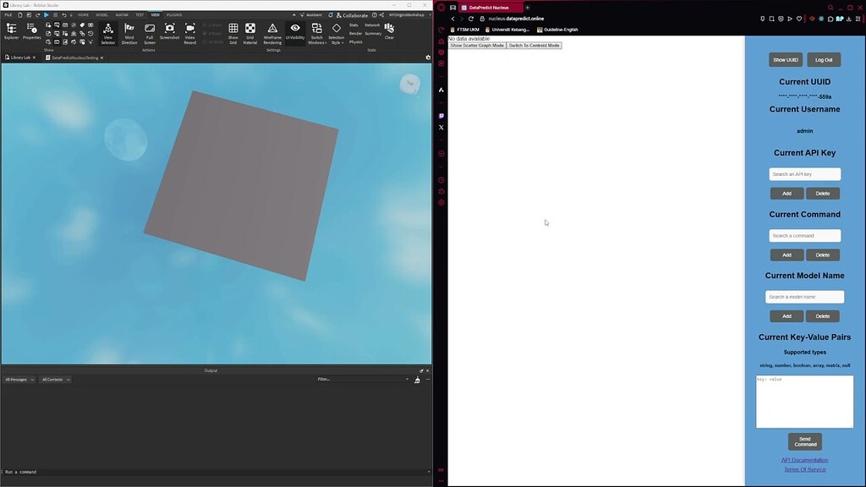Clear stats with the Clear icon

(389, 31)
